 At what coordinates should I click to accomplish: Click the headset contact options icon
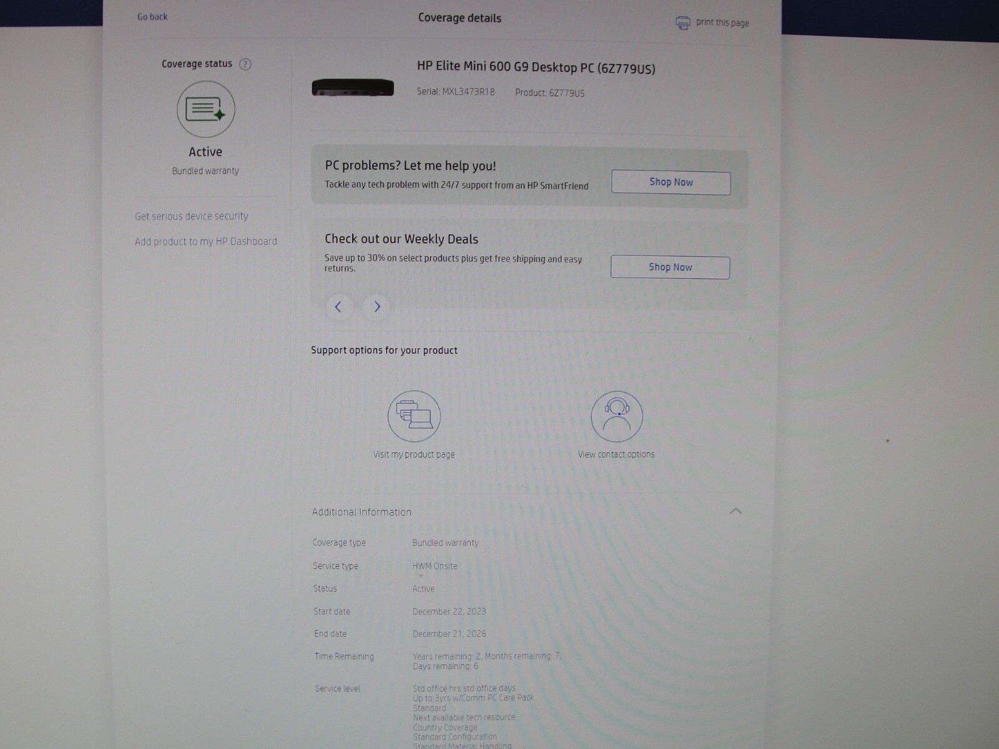[617, 416]
